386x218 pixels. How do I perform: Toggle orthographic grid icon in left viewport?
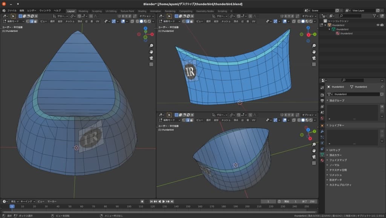click(x=151, y=64)
